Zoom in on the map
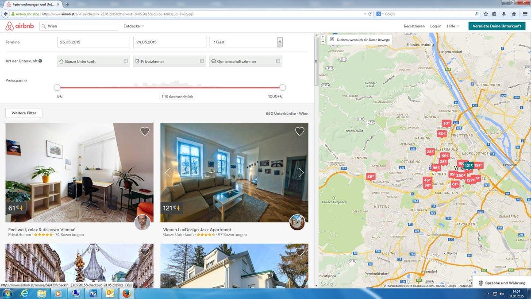 (323, 37)
